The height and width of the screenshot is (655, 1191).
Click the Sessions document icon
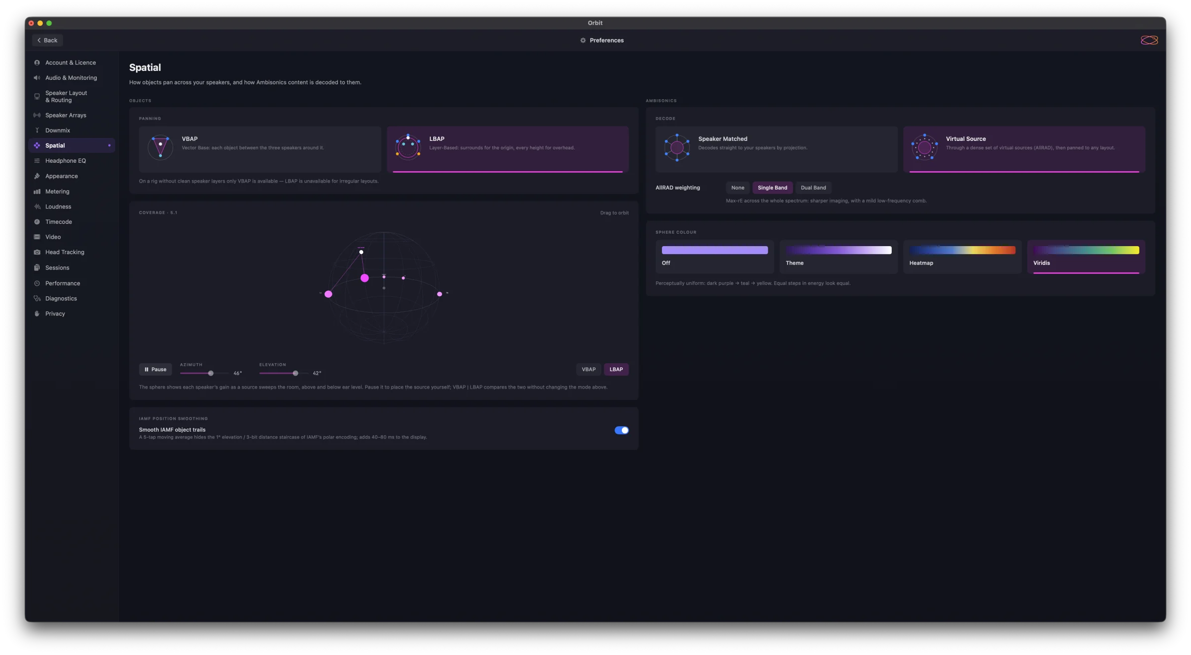37,267
